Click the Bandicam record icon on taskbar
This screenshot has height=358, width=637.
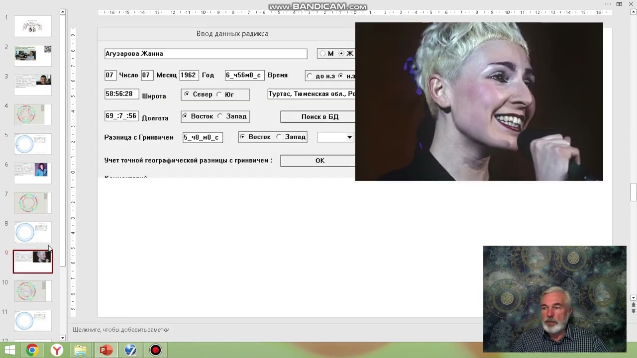point(156,350)
